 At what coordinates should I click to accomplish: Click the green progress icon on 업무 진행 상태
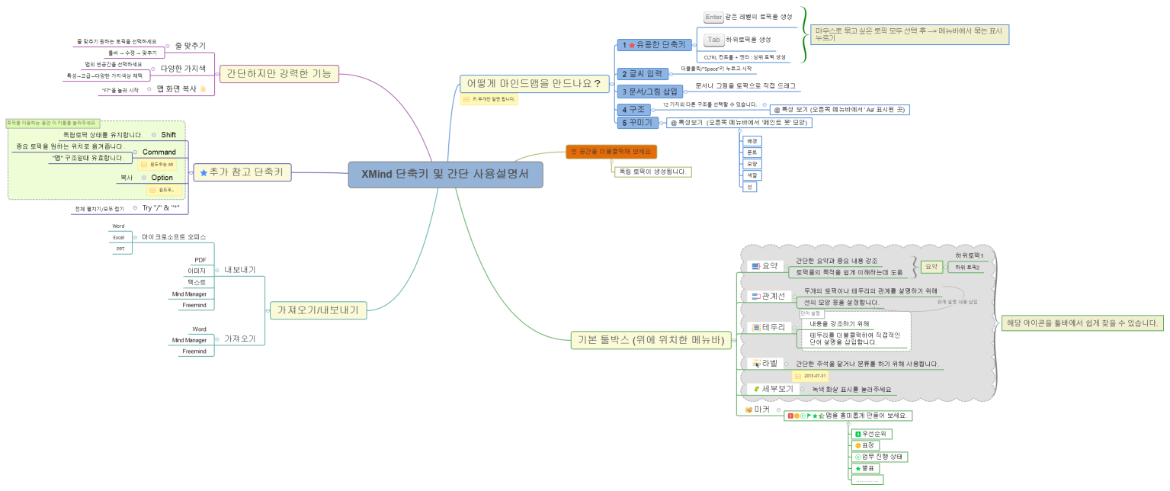click(858, 456)
